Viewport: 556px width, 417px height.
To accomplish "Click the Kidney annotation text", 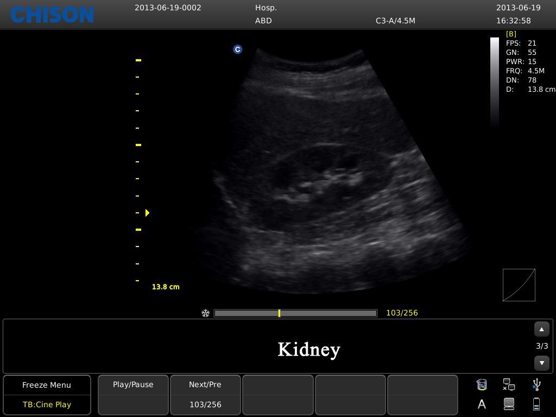I will (308, 349).
